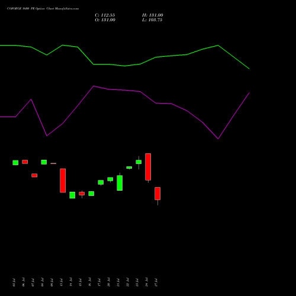Click the last date label on the axis

tap(156, 282)
